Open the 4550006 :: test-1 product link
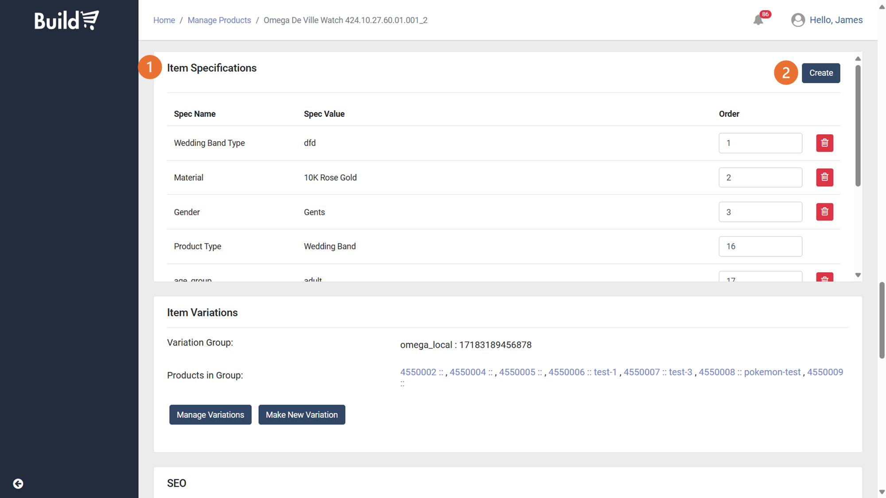The image size is (886, 498). coord(582,372)
